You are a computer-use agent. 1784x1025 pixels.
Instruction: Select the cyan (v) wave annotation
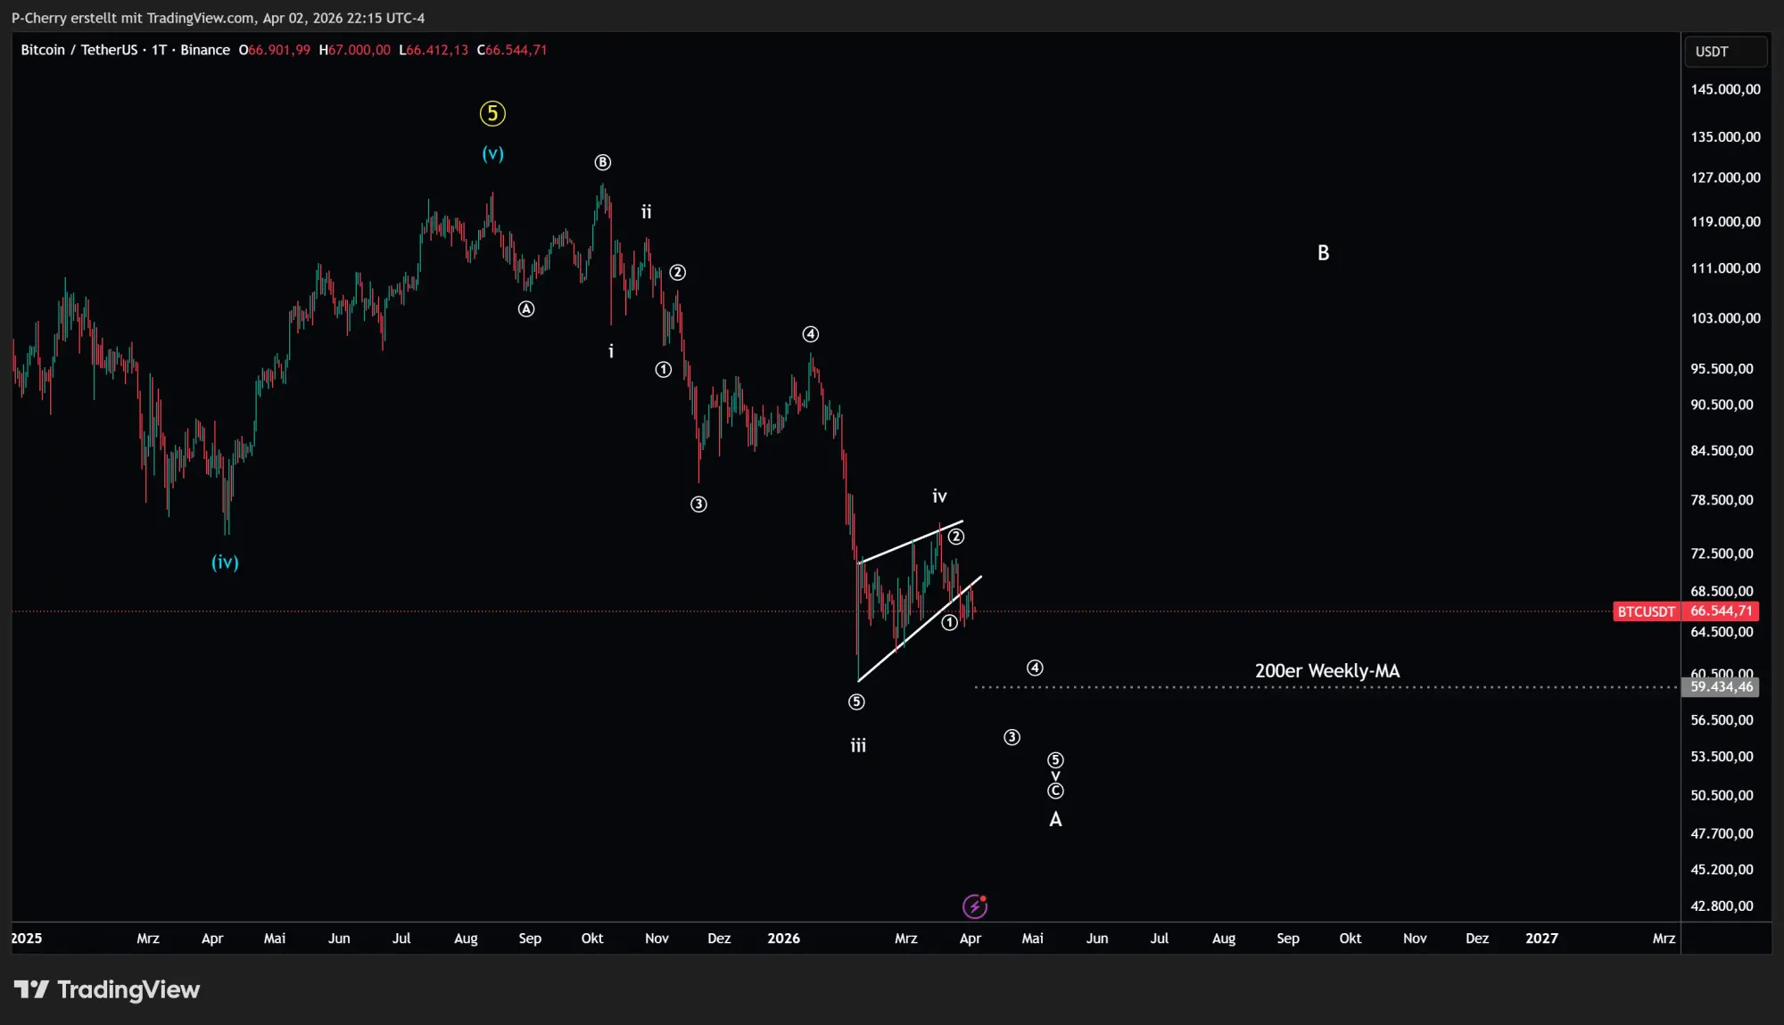491,153
